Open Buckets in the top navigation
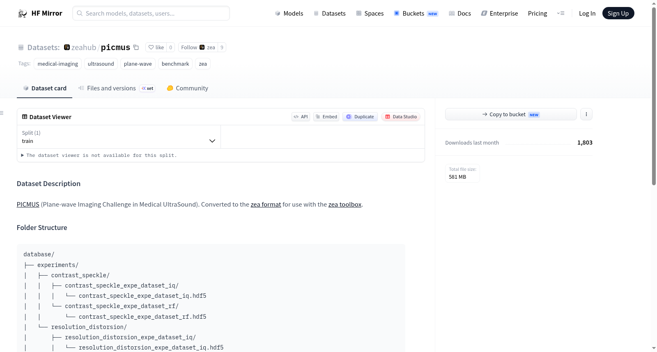The height and width of the screenshot is (352, 657). [x=416, y=14]
